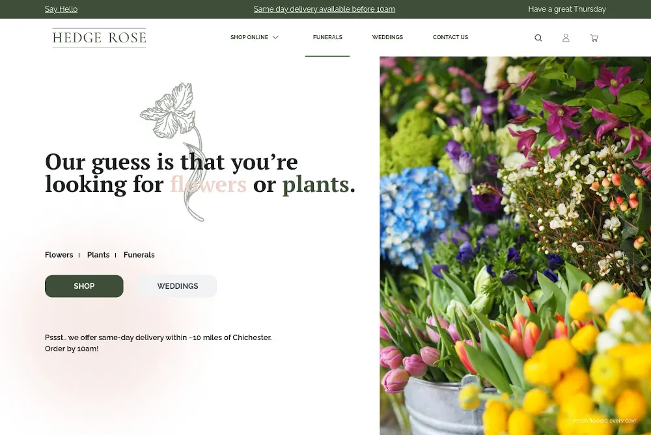Go to the Funerals nav tab
The height and width of the screenshot is (435, 651).
[x=327, y=37]
